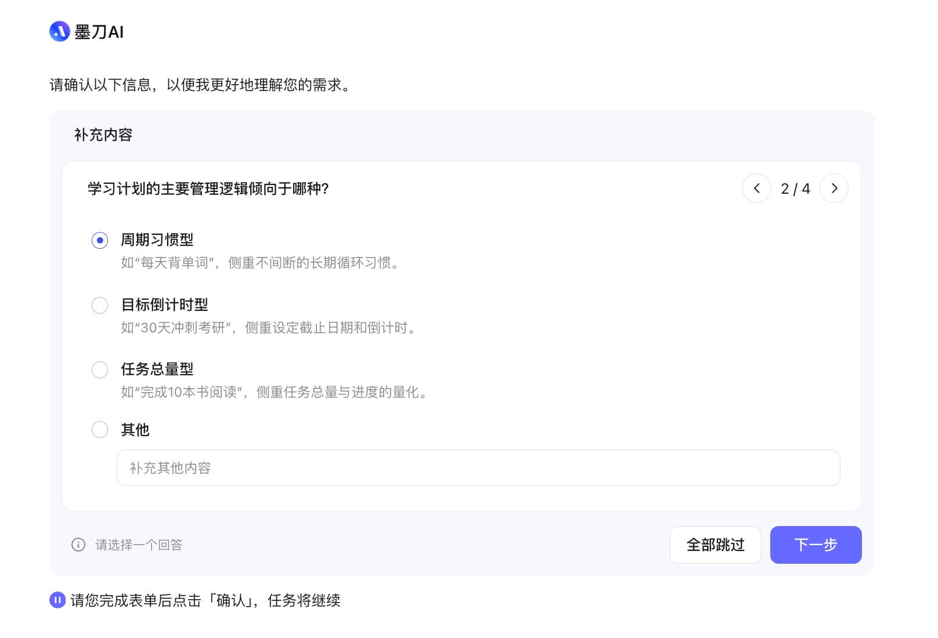The height and width of the screenshot is (638, 938).
Task: Click the 墨刀AI title text
Action: pyautogui.click(x=99, y=32)
